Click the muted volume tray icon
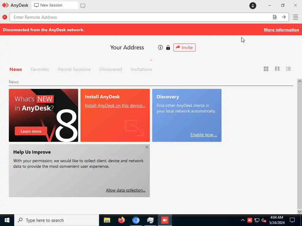 (264, 220)
